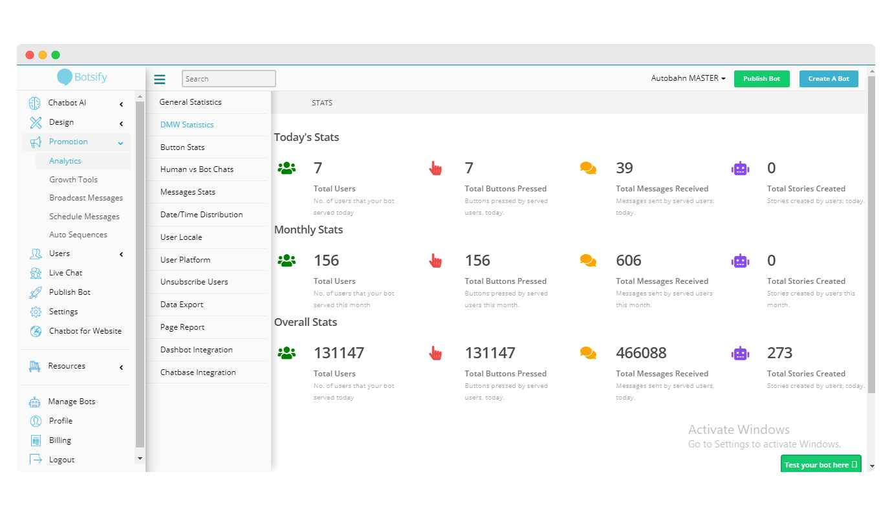
Task: Click Monthly Total Users group icon
Action: click(x=287, y=261)
